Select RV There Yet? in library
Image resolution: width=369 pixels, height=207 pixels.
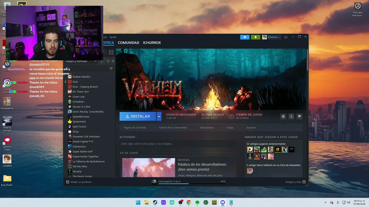click(81, 92)
